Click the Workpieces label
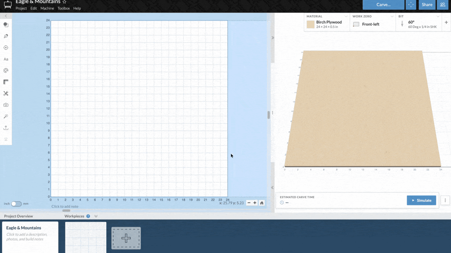 74,216
